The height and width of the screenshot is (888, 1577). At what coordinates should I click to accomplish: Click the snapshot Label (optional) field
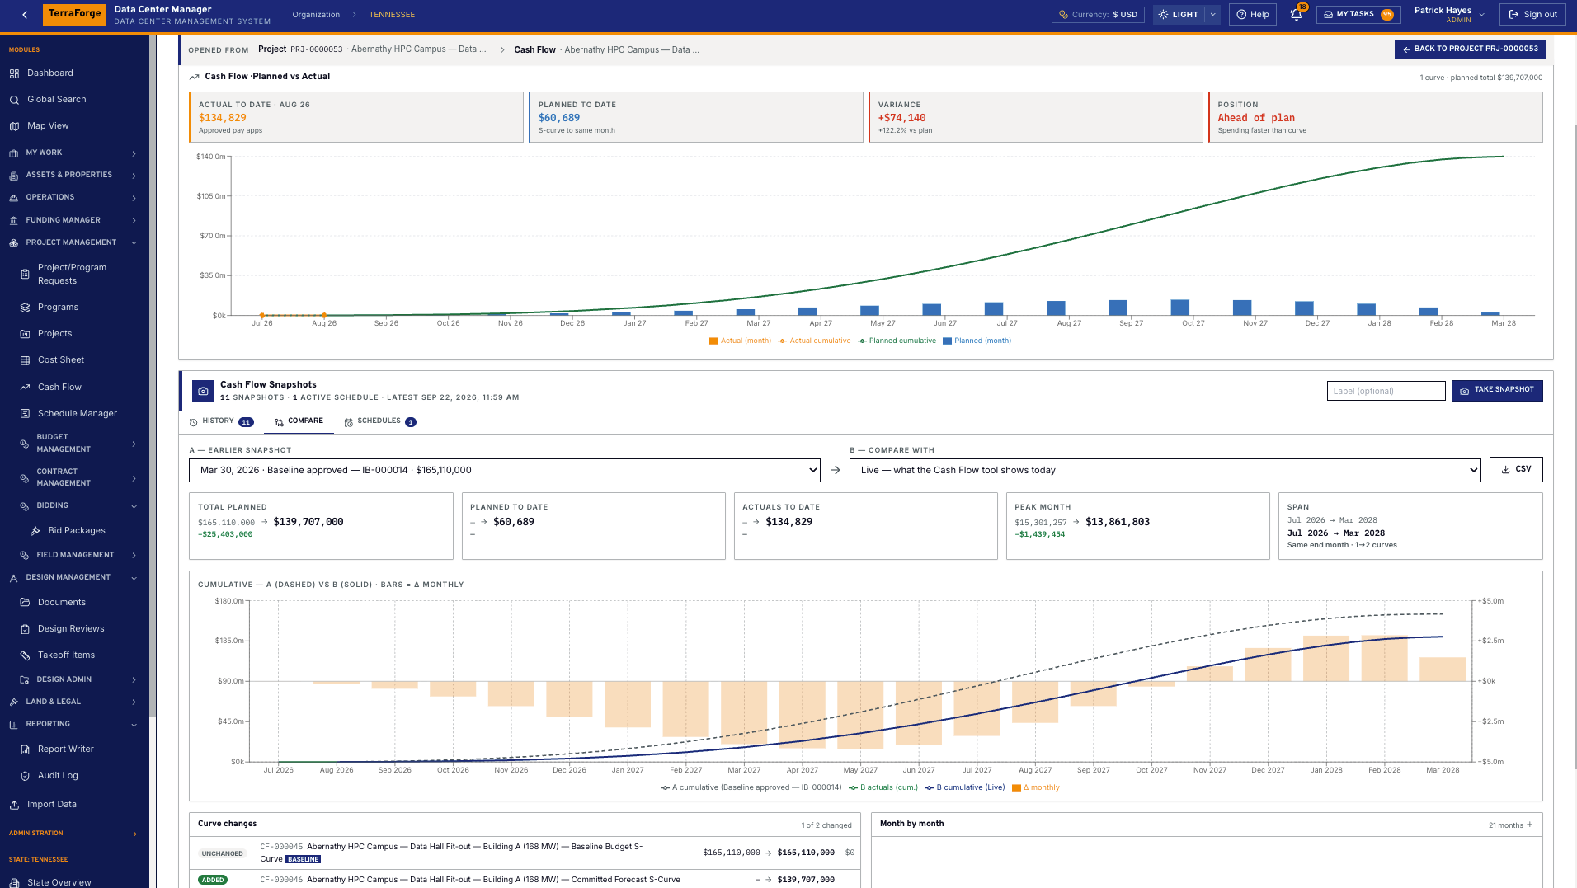pyautogui.click(x=1386, y=391)
